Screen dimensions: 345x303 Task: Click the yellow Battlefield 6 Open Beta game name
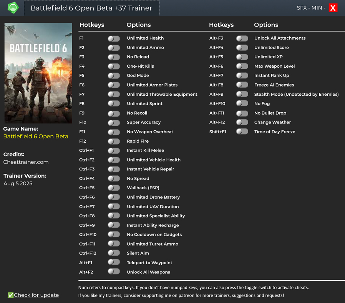click(x=36, y=137)
